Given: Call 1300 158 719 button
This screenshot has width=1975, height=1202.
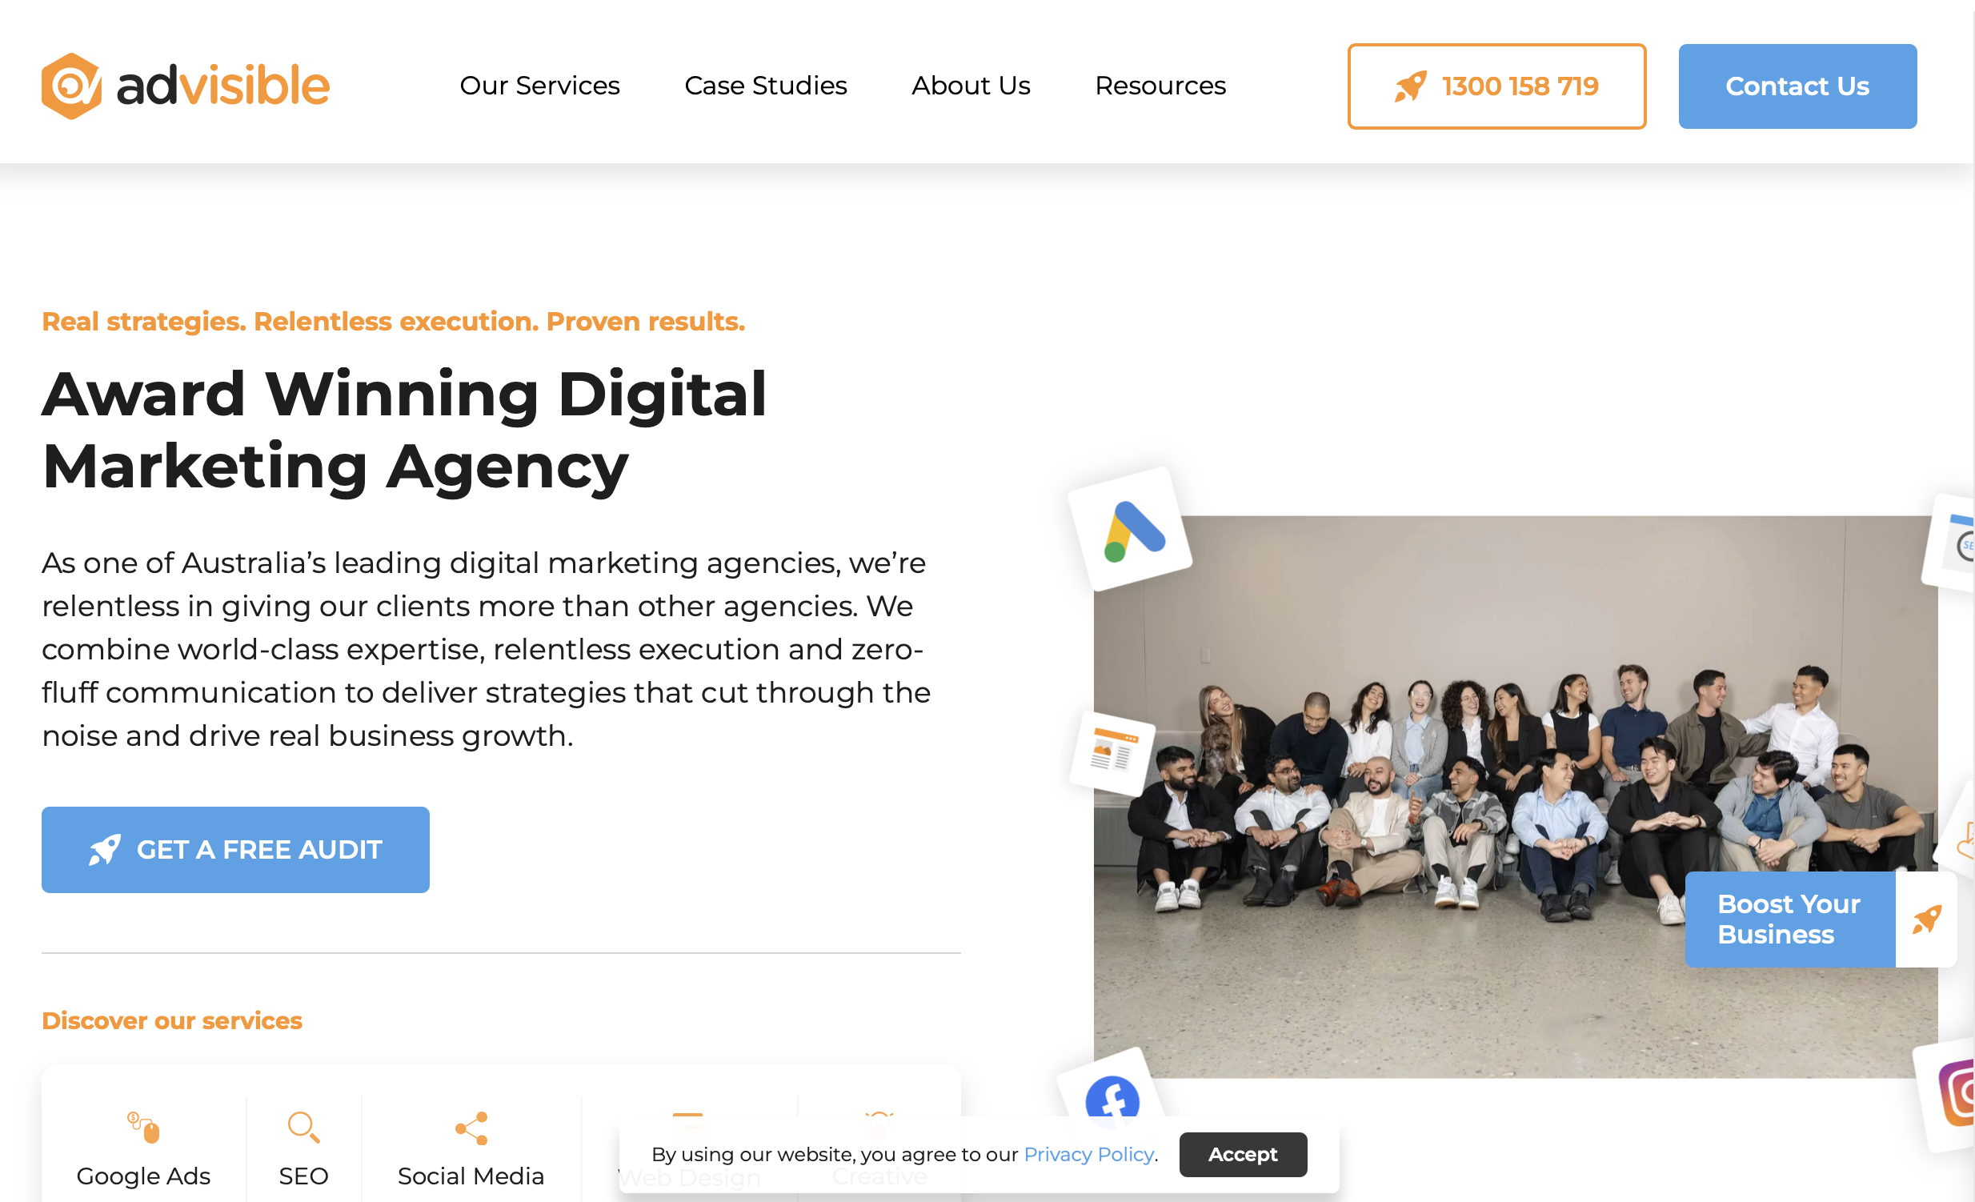Looking at the screenshot, I should [x=1496, y=86].
